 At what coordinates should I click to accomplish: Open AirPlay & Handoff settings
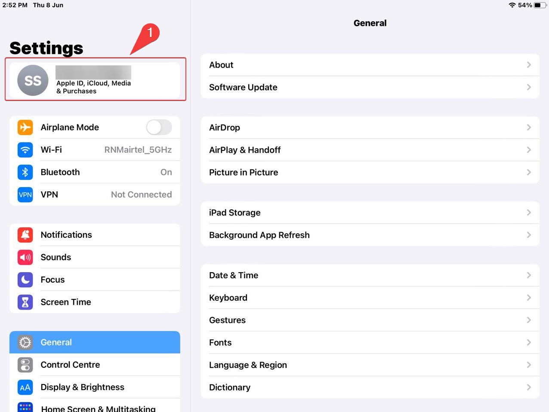(x=370, y=150)
